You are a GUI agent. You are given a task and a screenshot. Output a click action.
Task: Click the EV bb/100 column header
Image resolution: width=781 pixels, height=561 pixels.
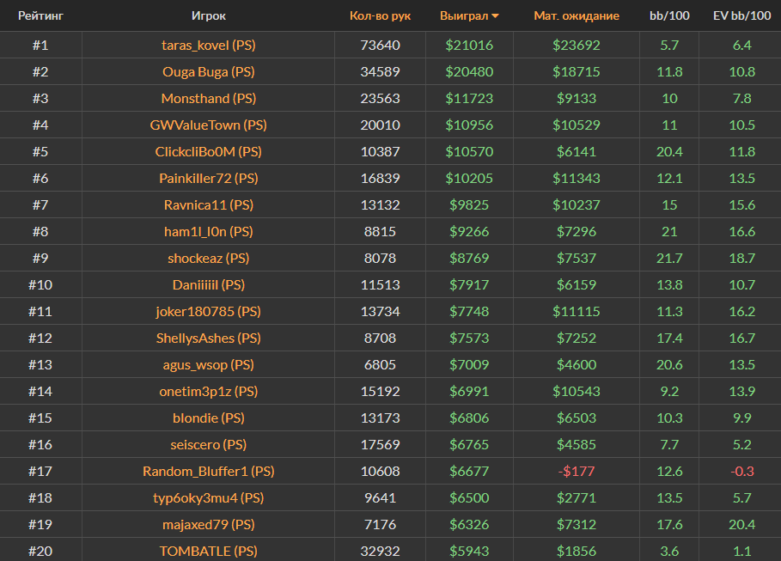point(741,15)
